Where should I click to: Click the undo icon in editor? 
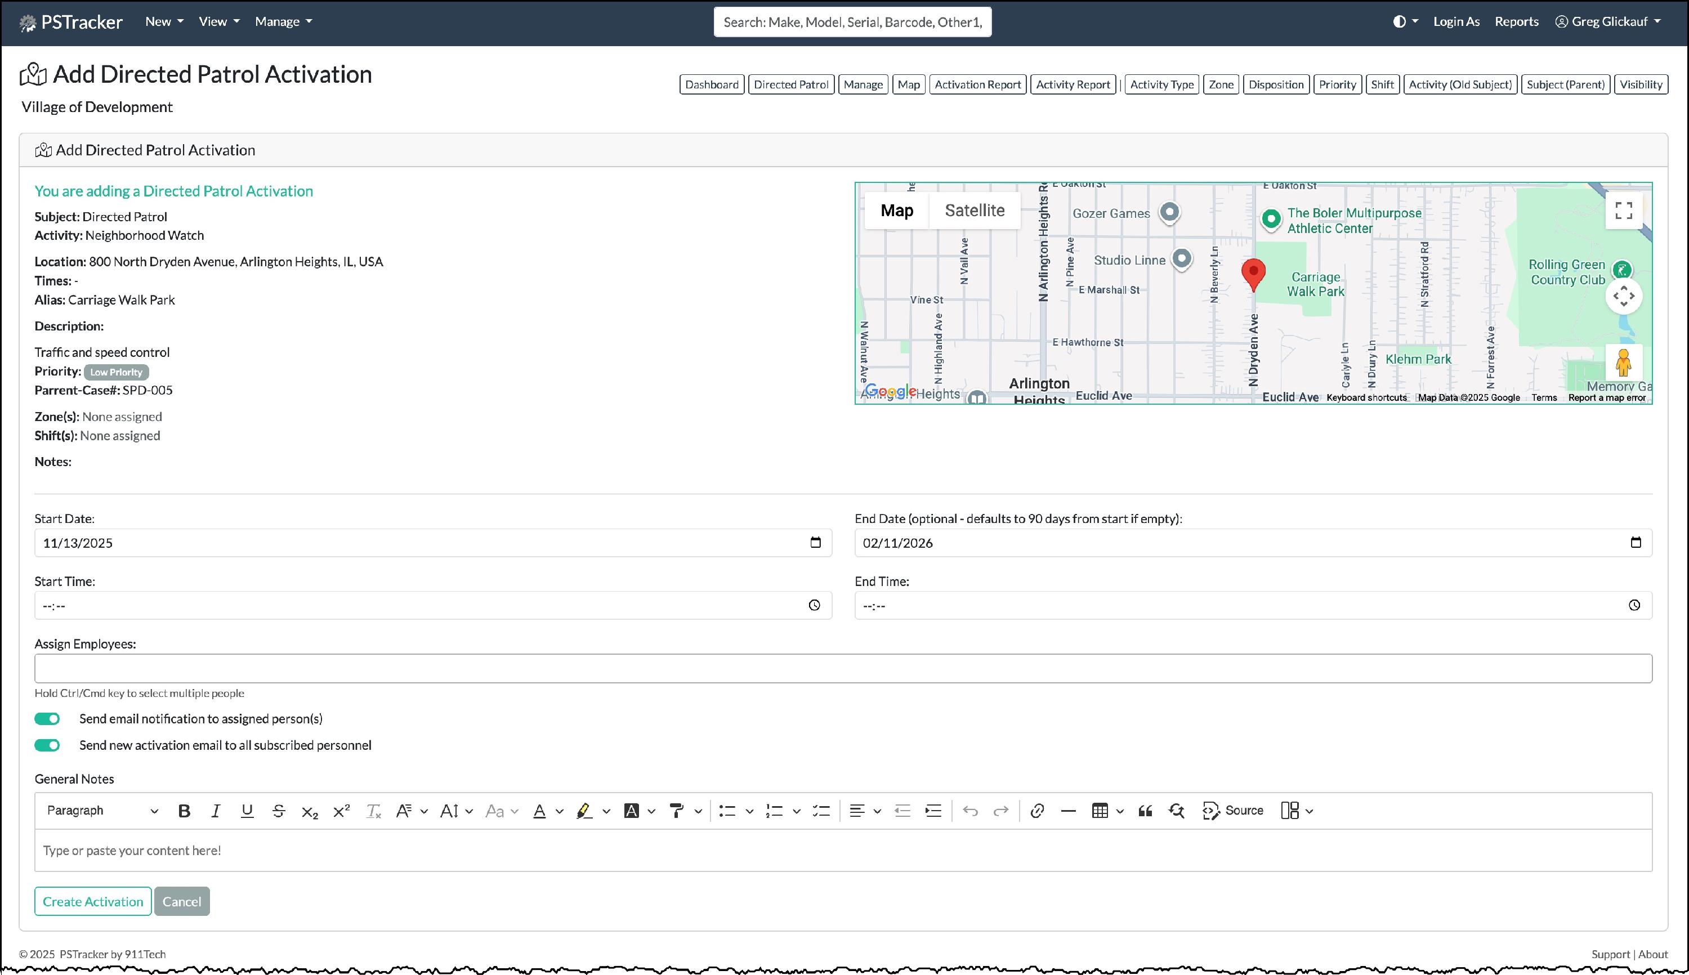click(969, 811)
